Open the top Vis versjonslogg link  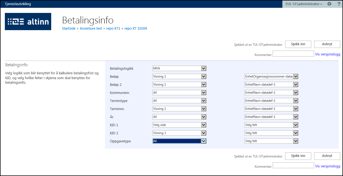pos(328,54)
